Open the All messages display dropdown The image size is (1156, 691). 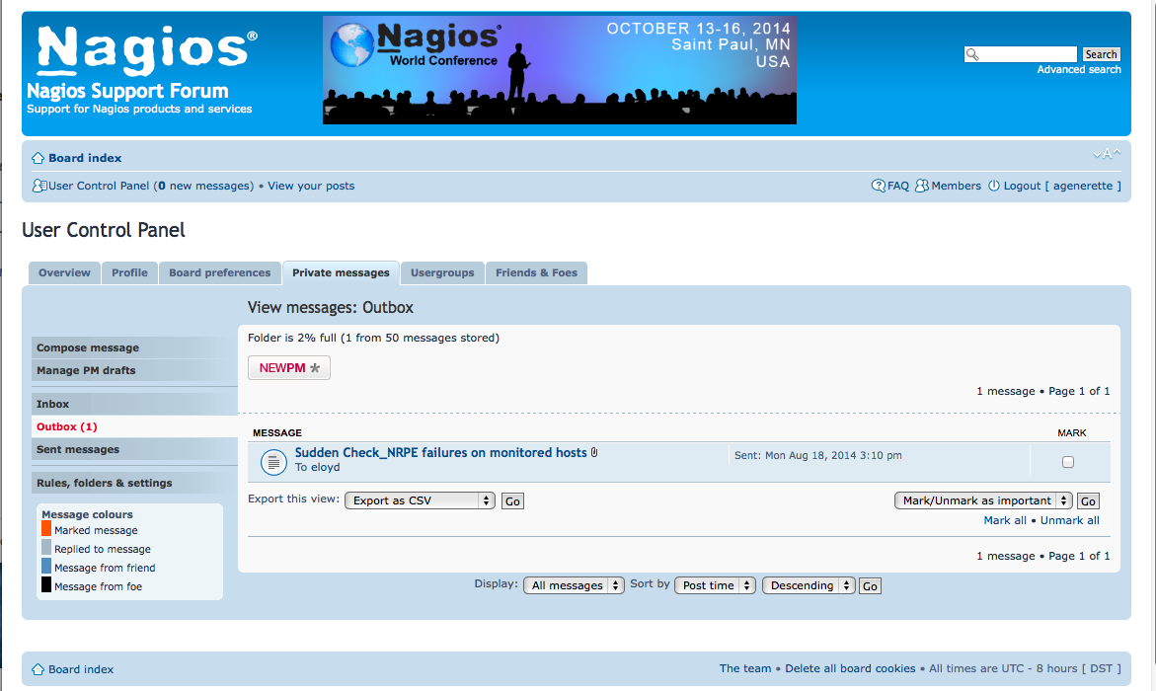pyautogui.click(x=574, y=585)
